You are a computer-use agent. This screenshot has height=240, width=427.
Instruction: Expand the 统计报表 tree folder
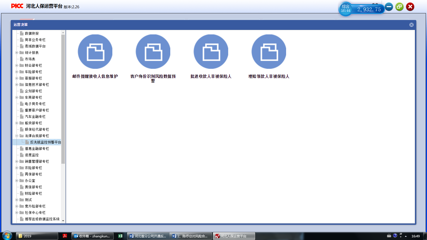(17, 53)
